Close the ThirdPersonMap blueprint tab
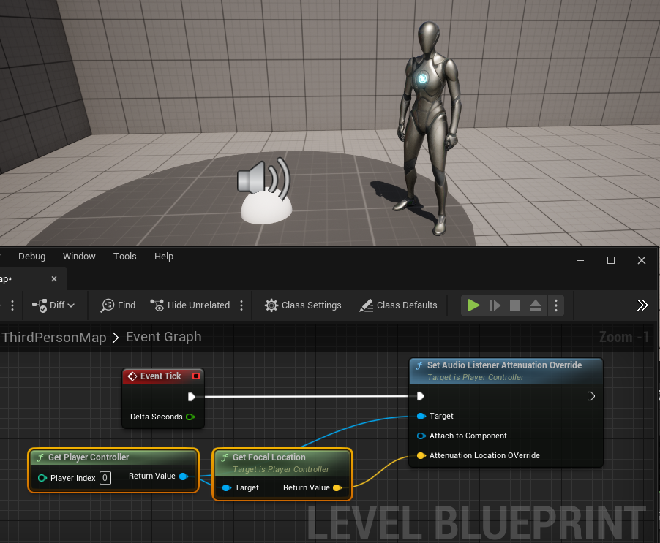Image resolution: width=660 pixels, height=543 pixels. pyautogui.click(x=54, y=279)
